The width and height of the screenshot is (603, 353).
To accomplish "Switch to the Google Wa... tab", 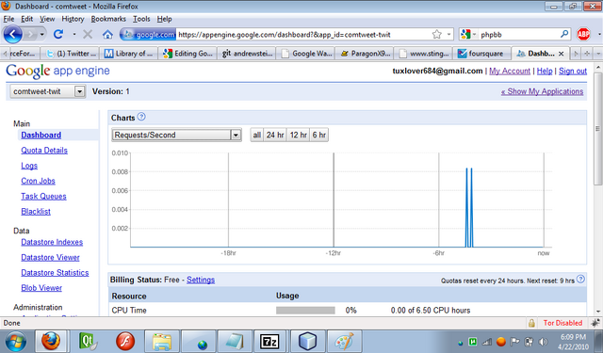I will point(305,54).
